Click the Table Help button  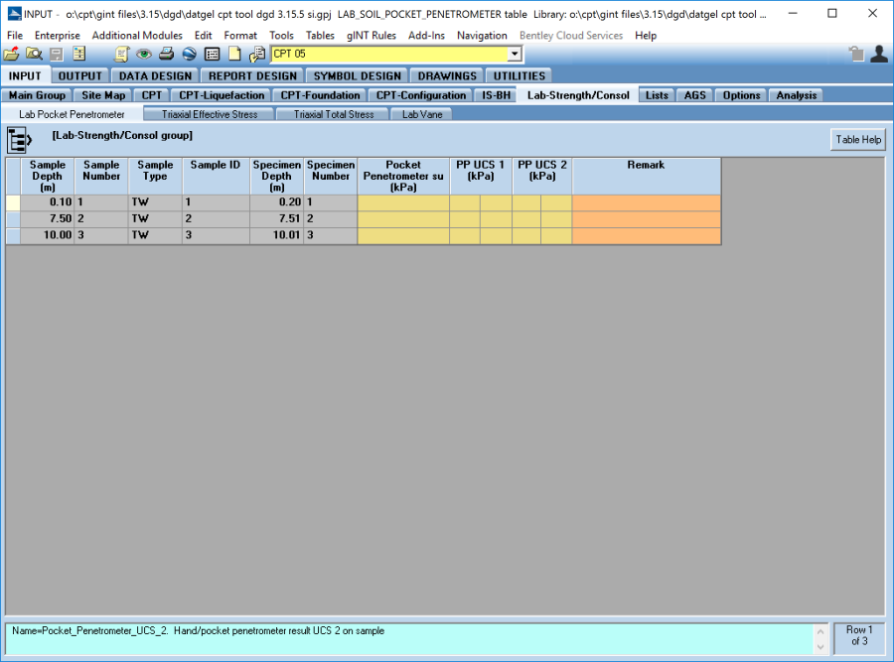858,140
